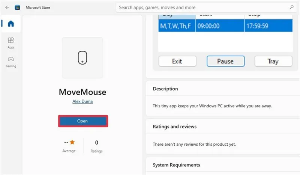Click the Pause button in preview

coord(226,61)
